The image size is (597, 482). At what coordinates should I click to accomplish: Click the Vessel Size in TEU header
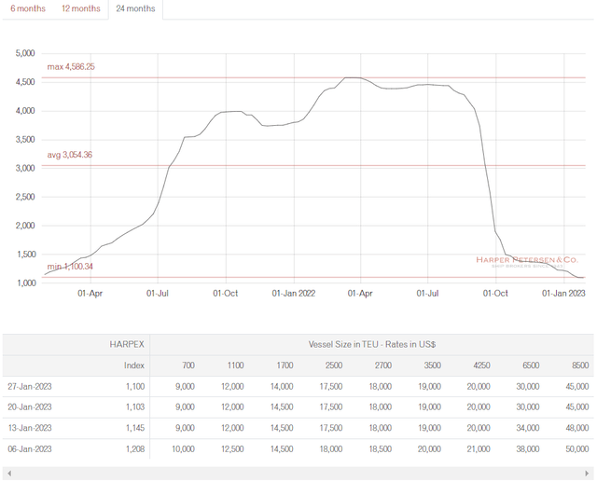tap(372, 344)
